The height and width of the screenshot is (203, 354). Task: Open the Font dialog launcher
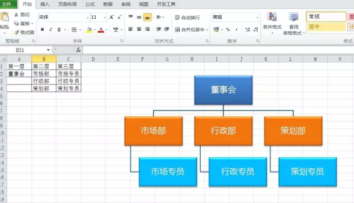pos(122,41)
